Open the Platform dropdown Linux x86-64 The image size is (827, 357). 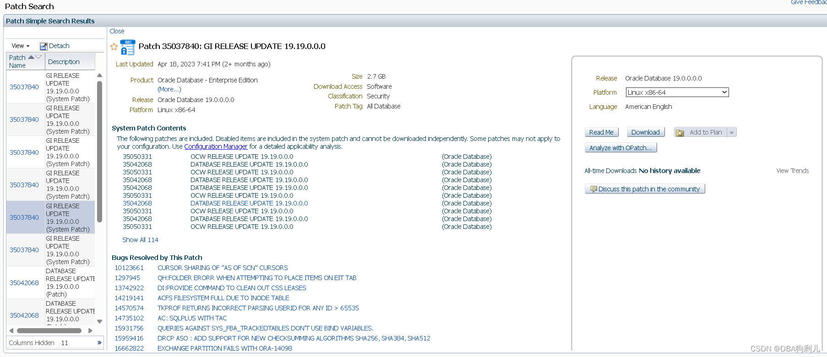(x=677, y=92)
